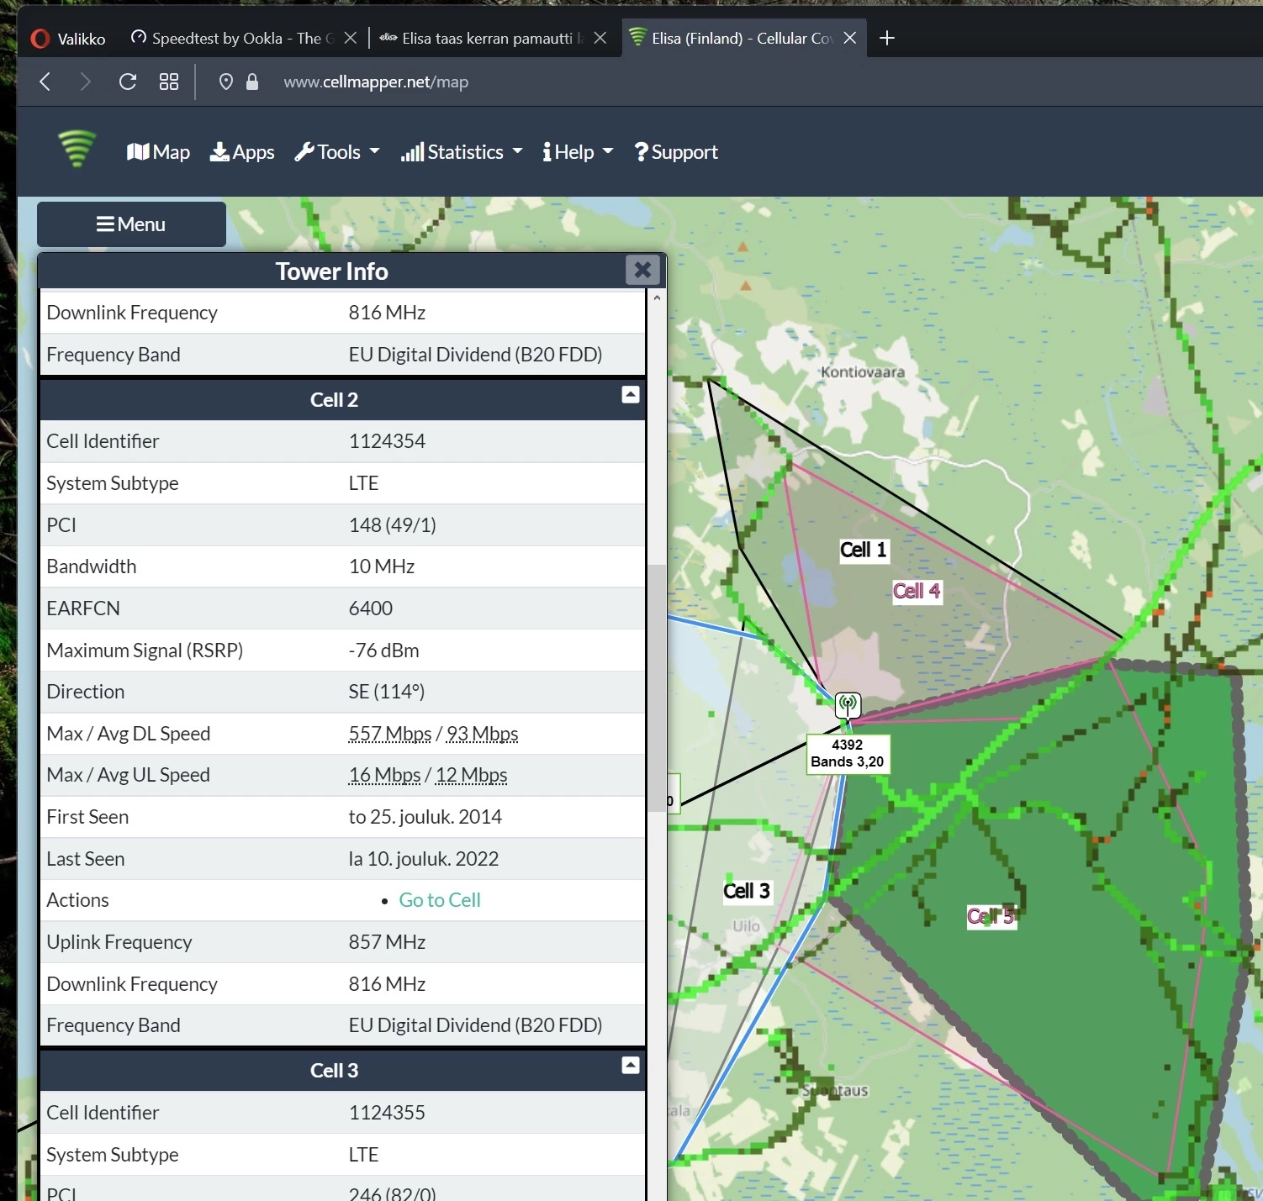The image size is (1263, 1201).
Task: Click the tower antenna marker on map
Action: click(848, 703)
